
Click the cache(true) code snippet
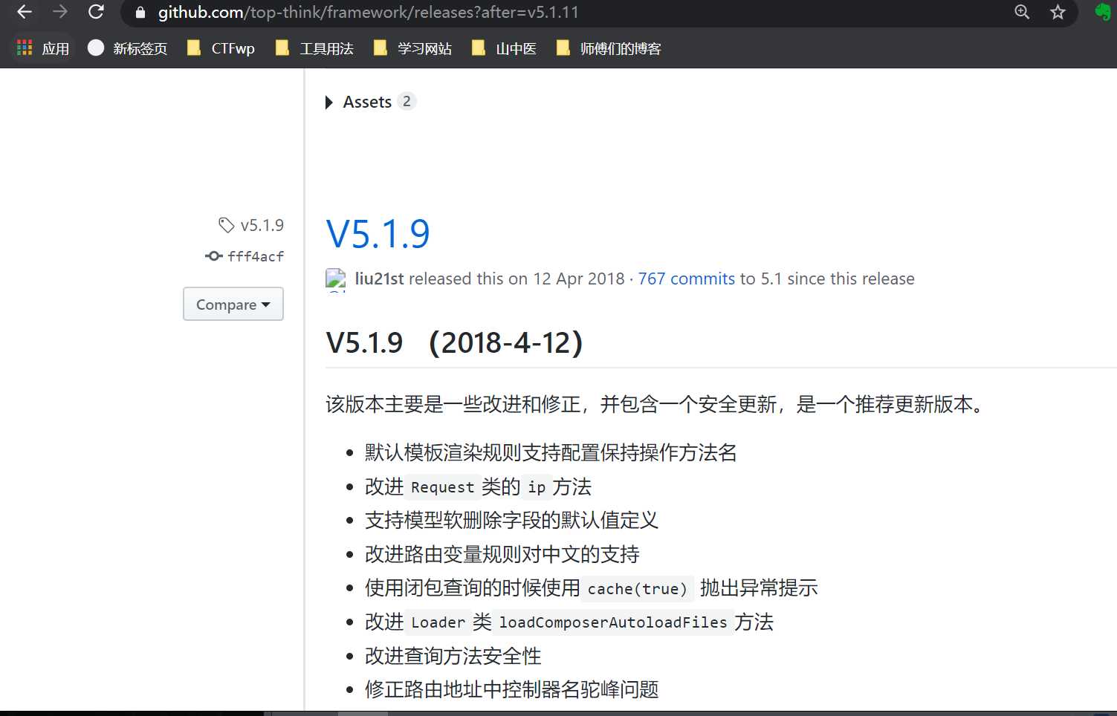click(637, 589)
